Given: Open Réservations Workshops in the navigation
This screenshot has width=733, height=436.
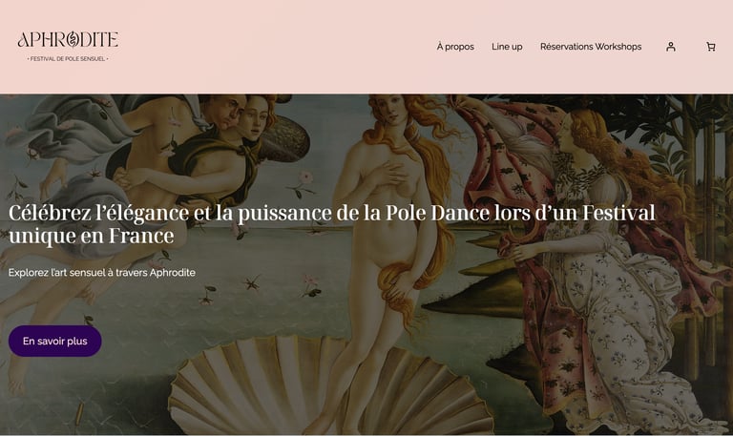Looking at the screenshot, I should [591, 47].
